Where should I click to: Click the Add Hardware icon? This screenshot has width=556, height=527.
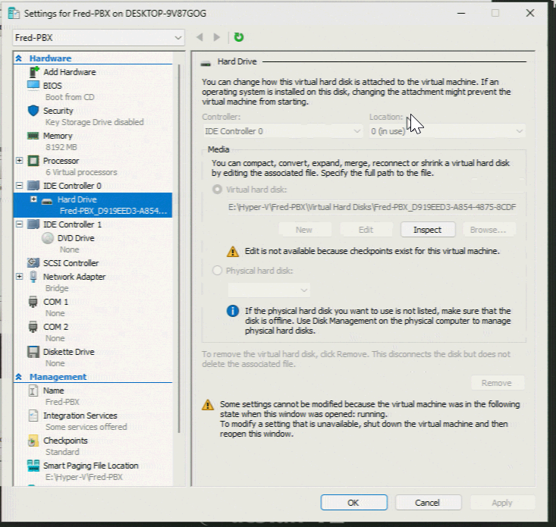[33, 72]
